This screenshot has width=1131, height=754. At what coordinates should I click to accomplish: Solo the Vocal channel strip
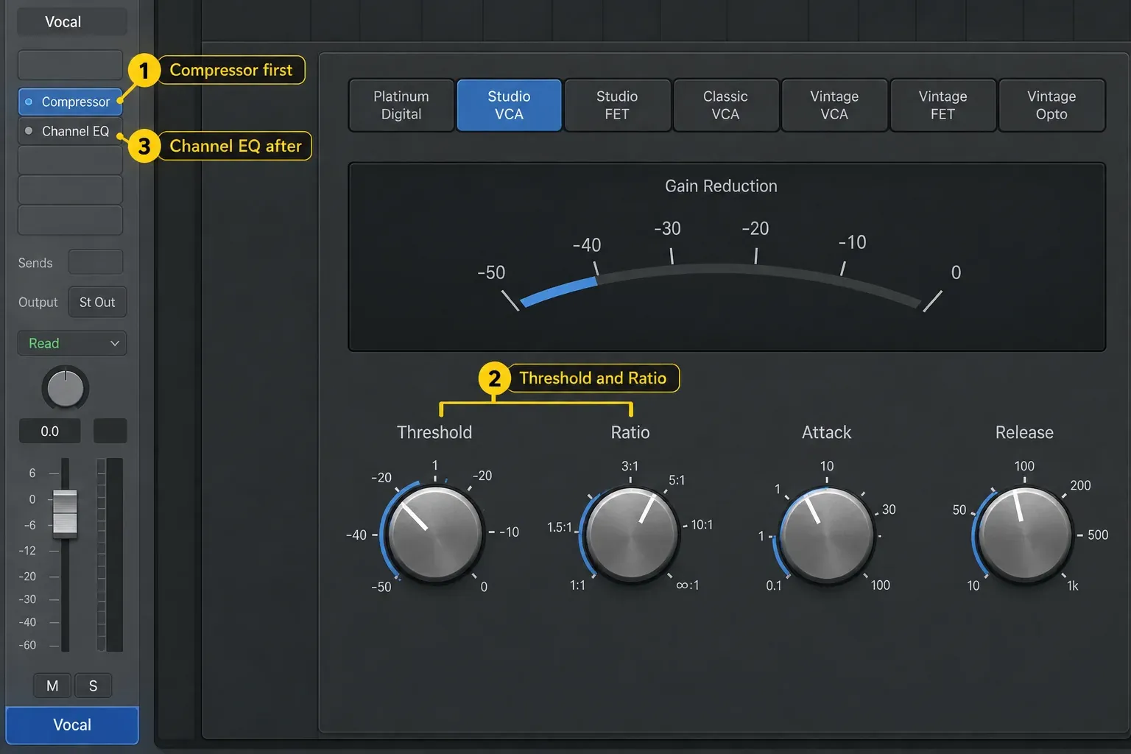point(93,686)
